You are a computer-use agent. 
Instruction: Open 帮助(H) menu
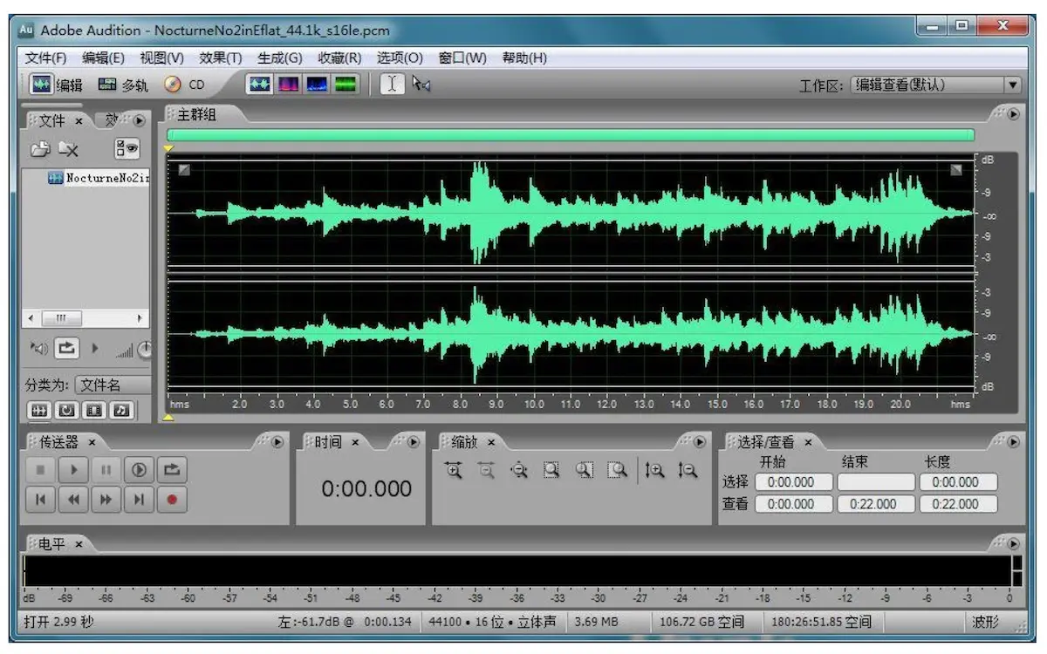[x=524, y=58]
